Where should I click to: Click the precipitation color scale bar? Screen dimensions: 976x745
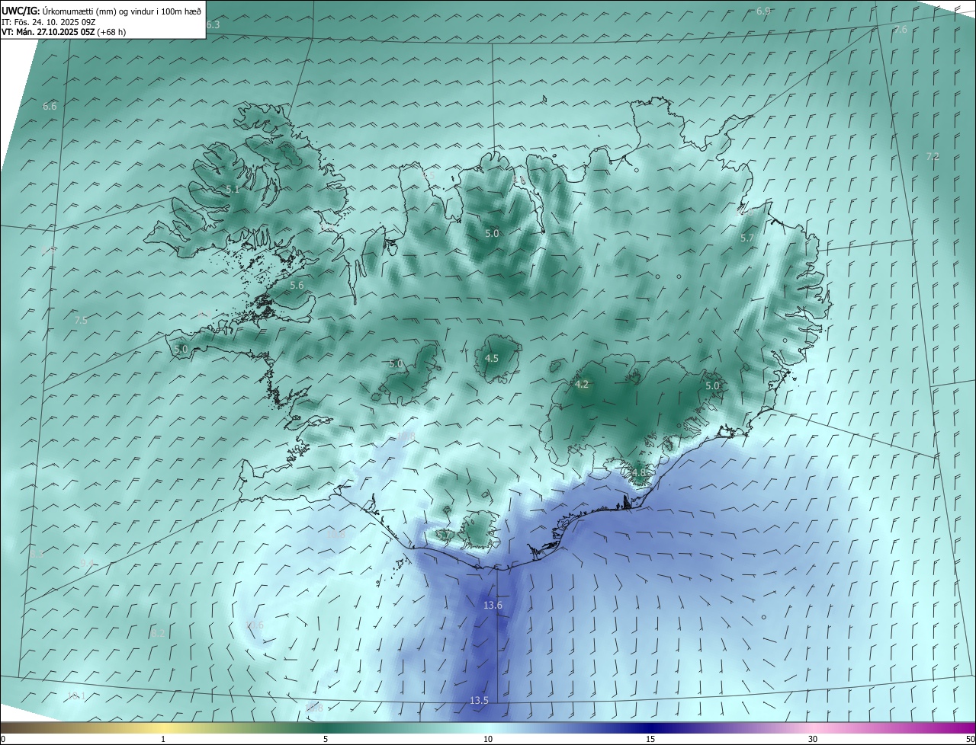pos(488,727)
